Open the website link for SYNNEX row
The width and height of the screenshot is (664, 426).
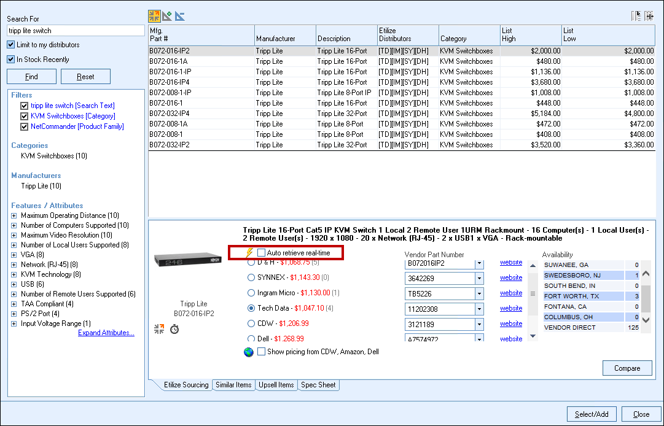coord(511,277)
